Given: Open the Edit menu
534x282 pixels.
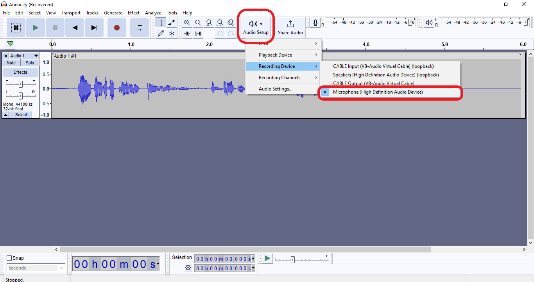Looking at the screenshot, I should tap(19, 13).
